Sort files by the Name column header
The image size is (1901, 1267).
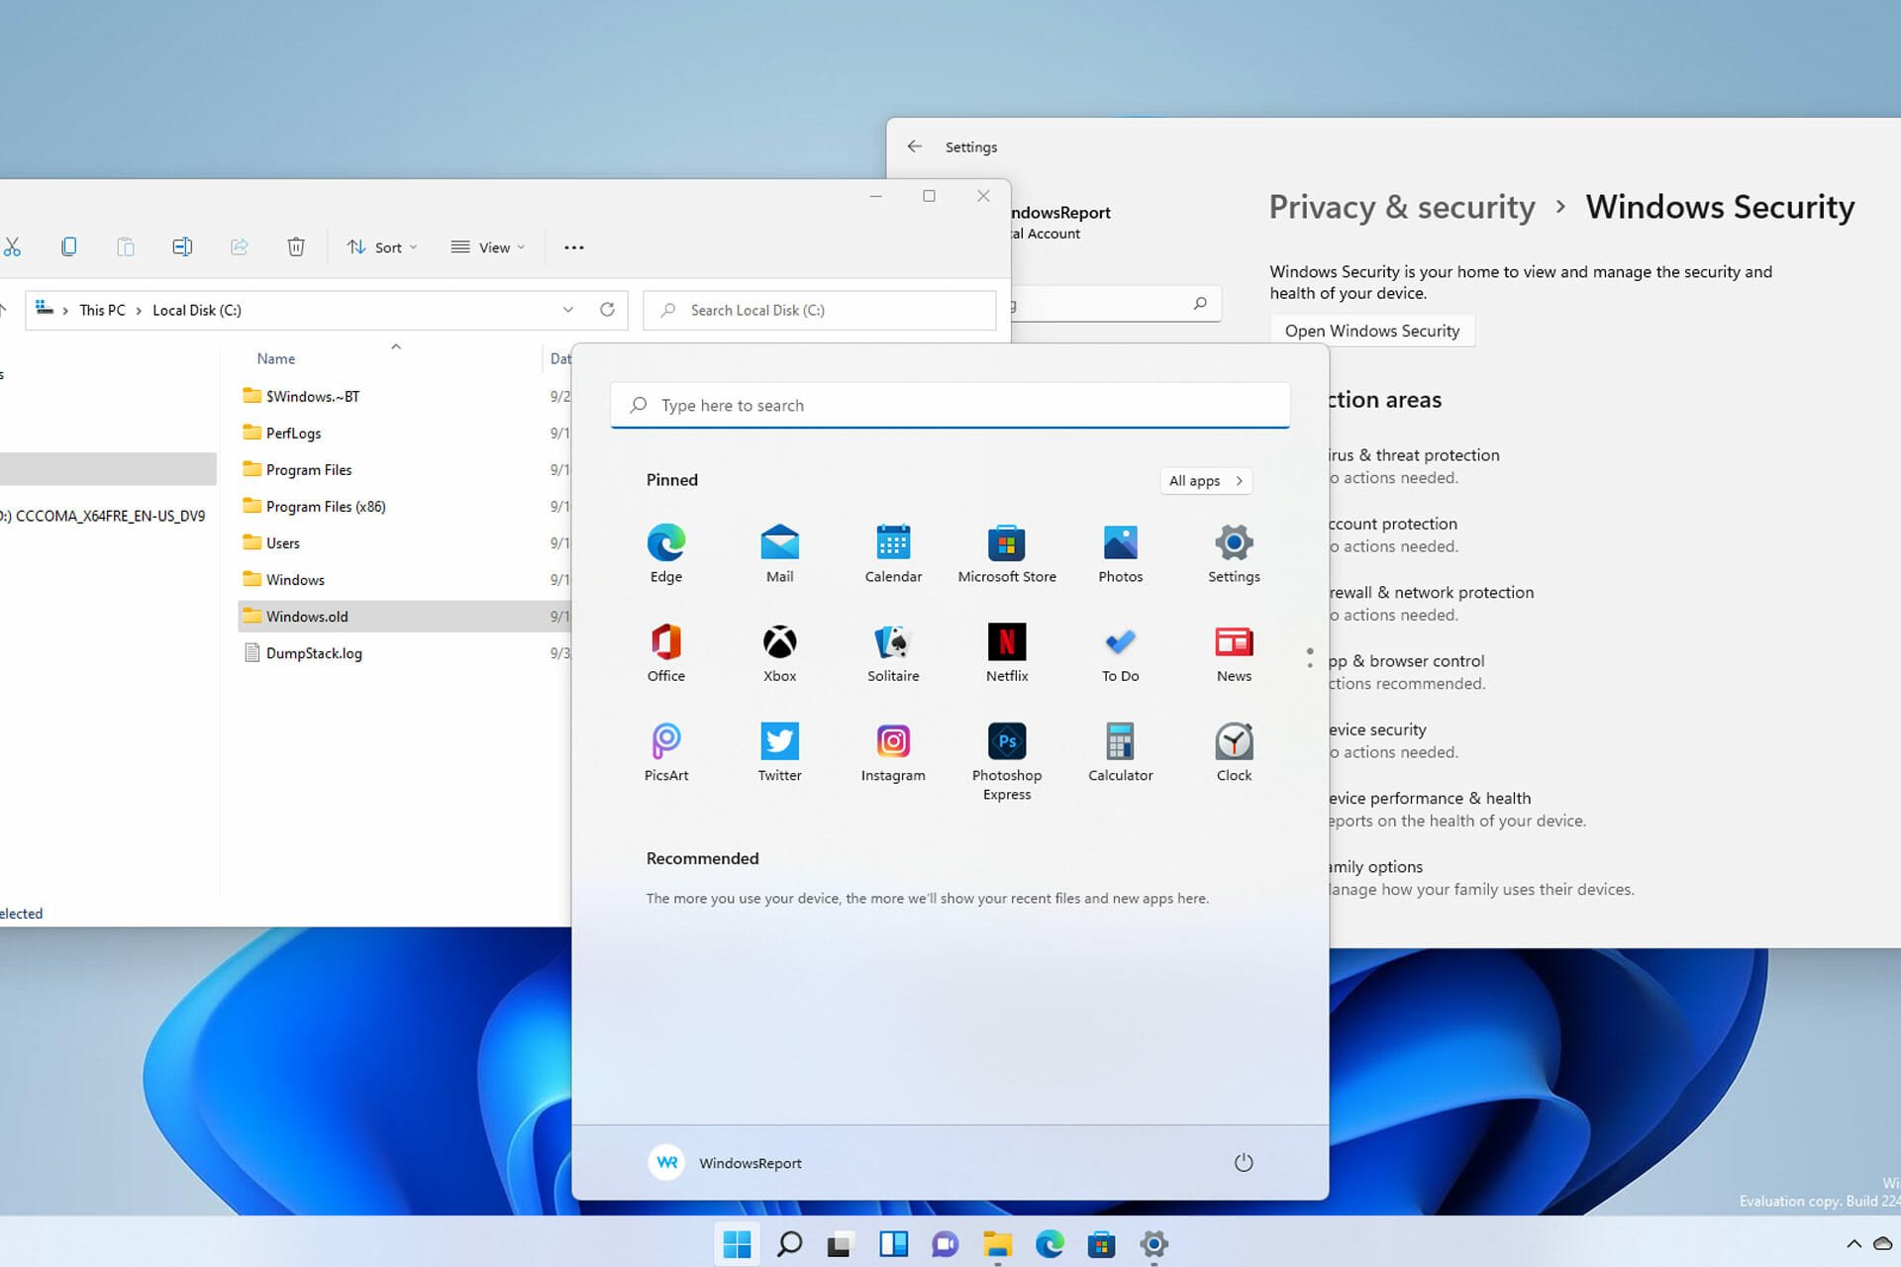coord(276,358)
